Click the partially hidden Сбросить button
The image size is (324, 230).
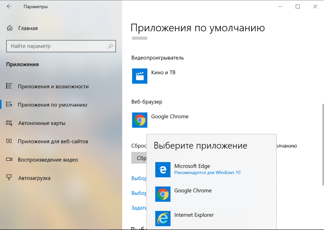[x=139, y=158]
